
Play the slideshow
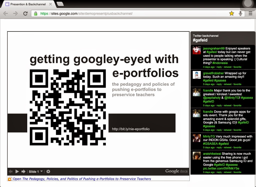(x=17, y=171)
